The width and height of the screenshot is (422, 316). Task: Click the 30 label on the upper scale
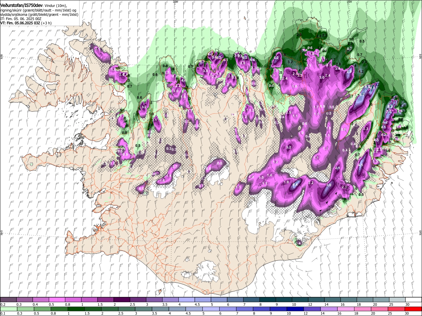click(x=407, y=304)
